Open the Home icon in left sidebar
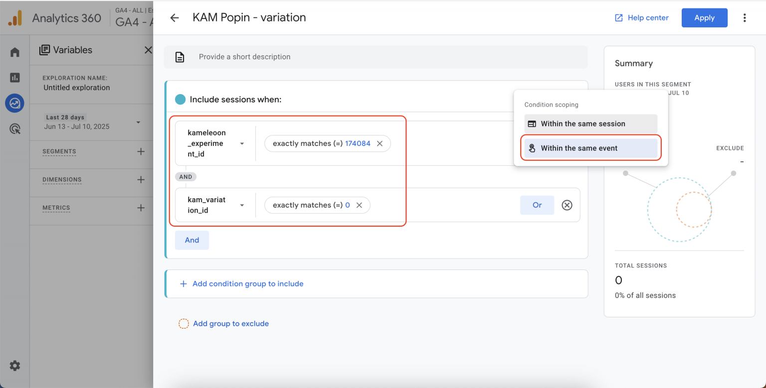Image resolution: width=766 pixels, height=388 pixels. click(15, 52)
